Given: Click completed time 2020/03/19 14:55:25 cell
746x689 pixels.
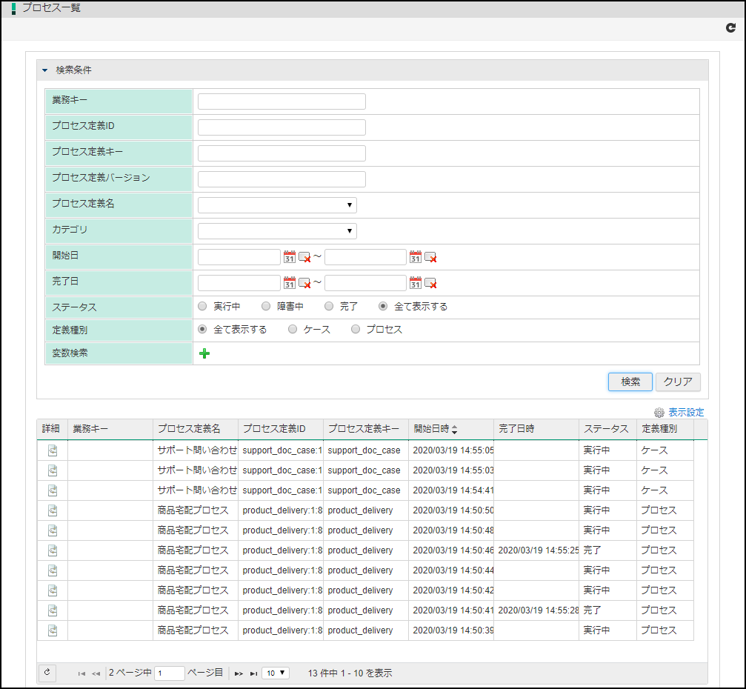Looking at the screenshot, I should pos(538,550).
